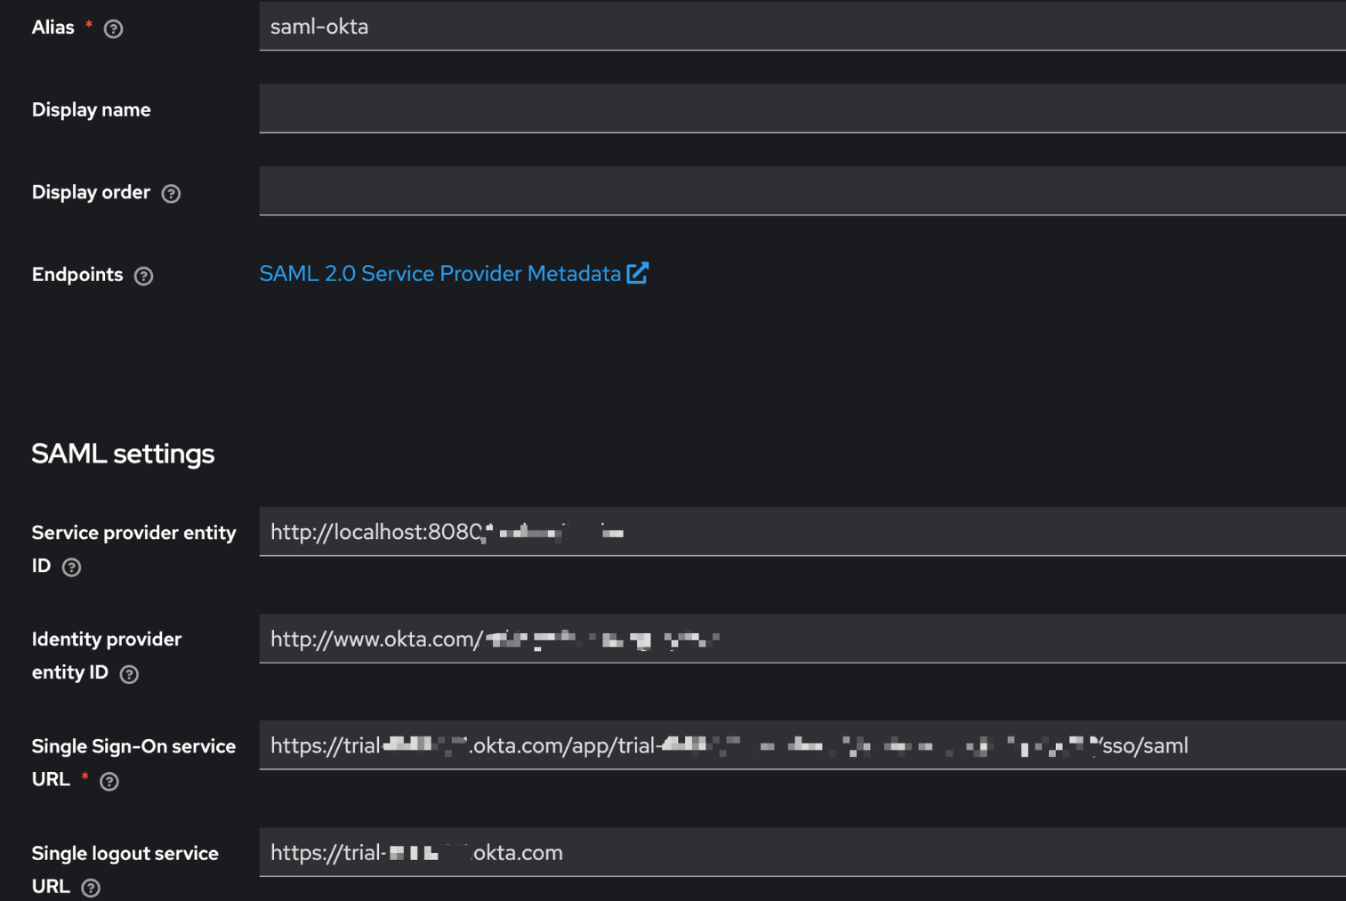Viewport: 1346px width, 901px height.
Task: Click the external-link icon after Metadata
Action: click(638, 273)
